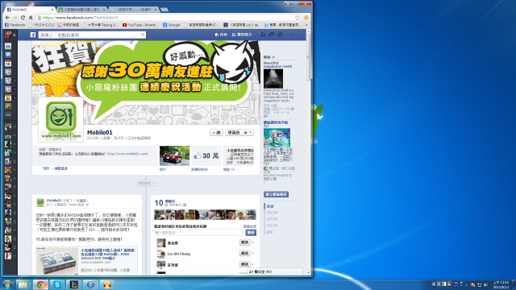Open the Facebook bookmark in bookmarks bar
Screen dimensions: 516x290
coord(15,25)
